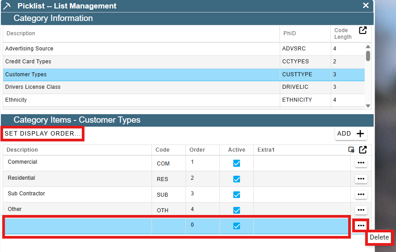Click the category list scroll down arrow
The height and width of the screenshot is (252, 396).
(x=368, y=106)
